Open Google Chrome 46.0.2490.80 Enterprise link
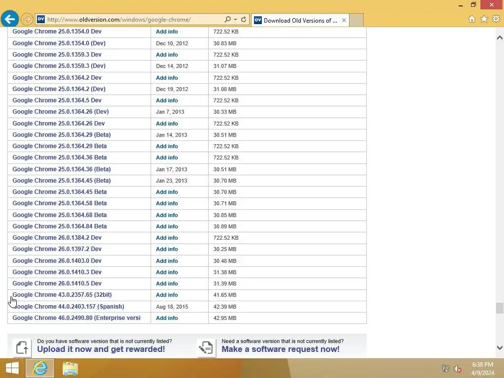Viewport: 504px width, 378px height. coord(76,318)
